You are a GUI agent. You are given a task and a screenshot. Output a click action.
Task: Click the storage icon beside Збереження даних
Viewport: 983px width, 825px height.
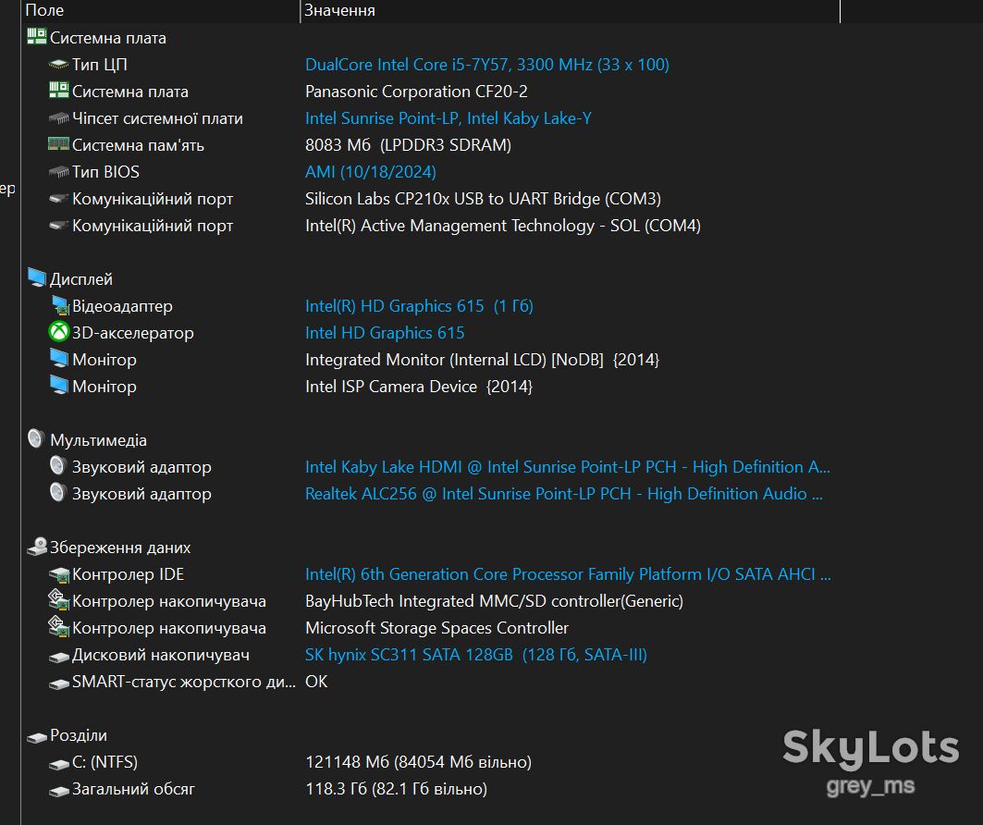coord(37,547)
